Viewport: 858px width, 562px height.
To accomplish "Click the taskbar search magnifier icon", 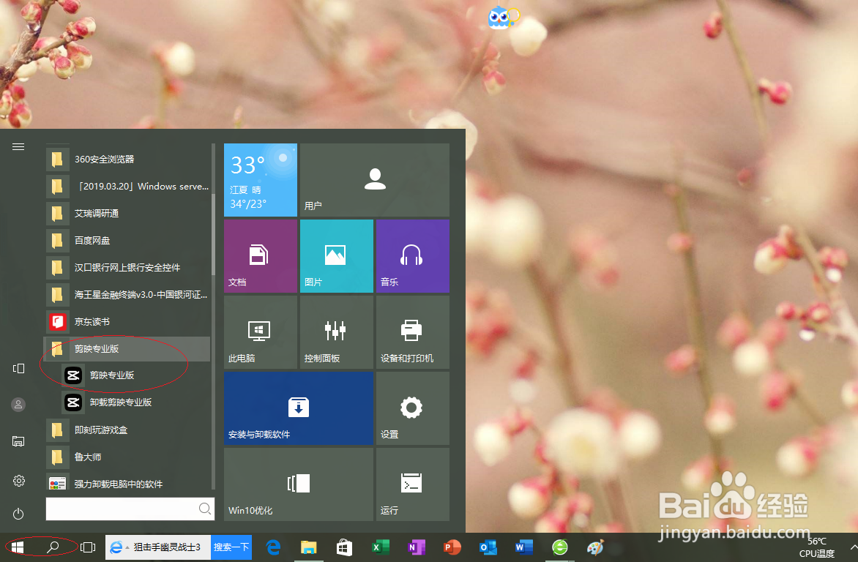I will (53, 547).
